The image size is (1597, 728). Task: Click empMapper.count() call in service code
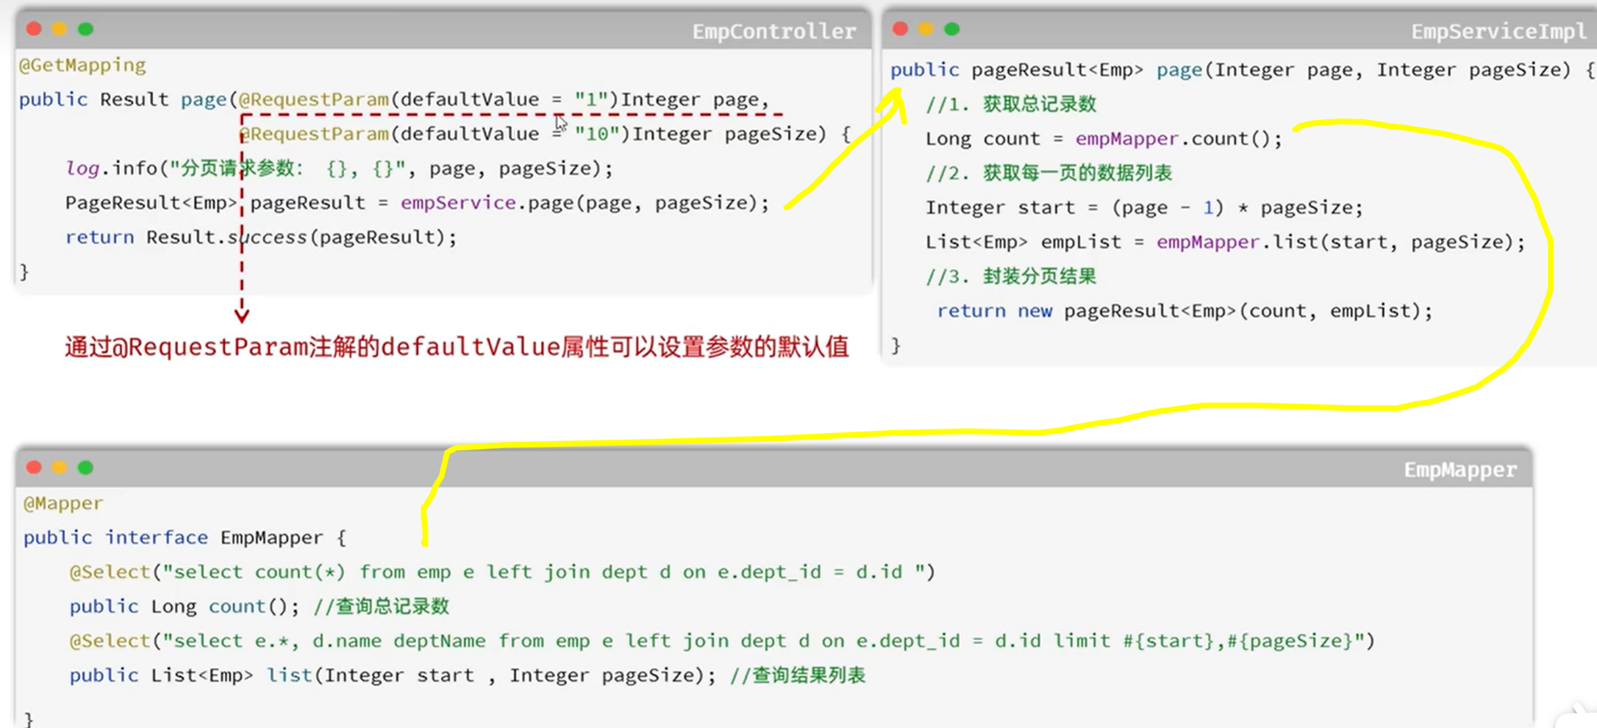pyautogui.click(x=1178, y=139)
